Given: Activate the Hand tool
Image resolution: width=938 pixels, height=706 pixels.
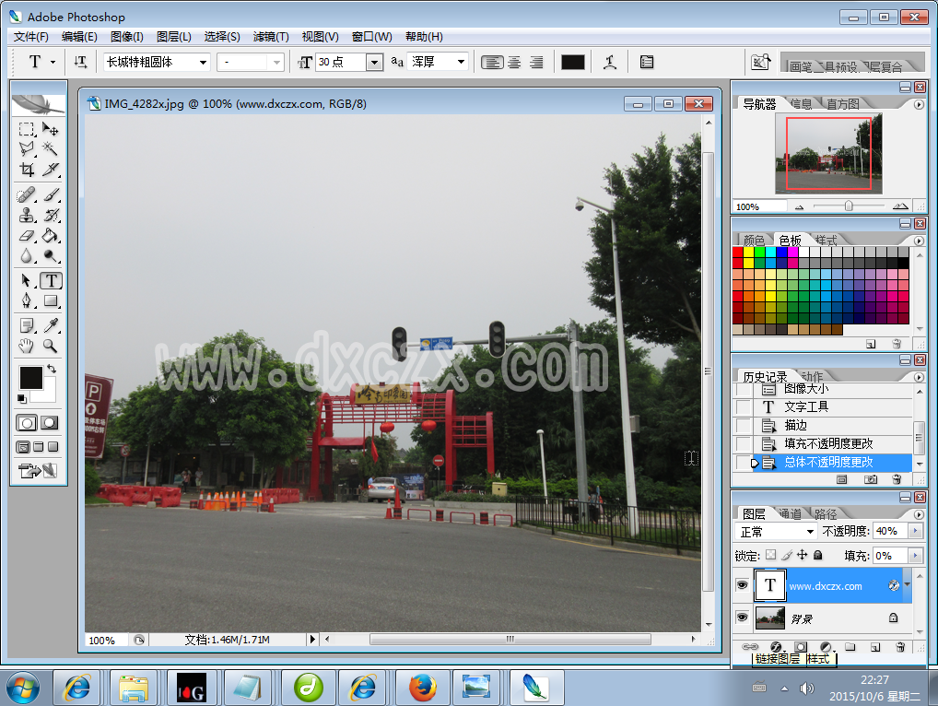Looking at the screenshot, I should [x=27, y=347].
